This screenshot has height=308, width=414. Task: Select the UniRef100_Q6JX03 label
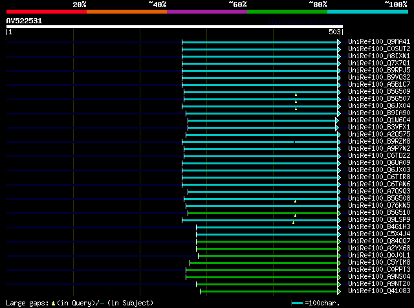[x=379, y=170]
